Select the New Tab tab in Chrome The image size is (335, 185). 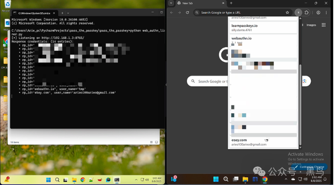pyautogui.click(x=201, y=3)
